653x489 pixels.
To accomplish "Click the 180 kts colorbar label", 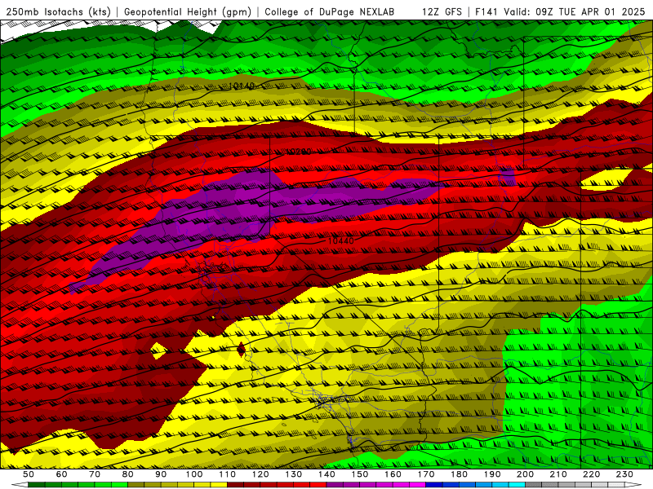I will pyautogui.click(x=460, y=474).
